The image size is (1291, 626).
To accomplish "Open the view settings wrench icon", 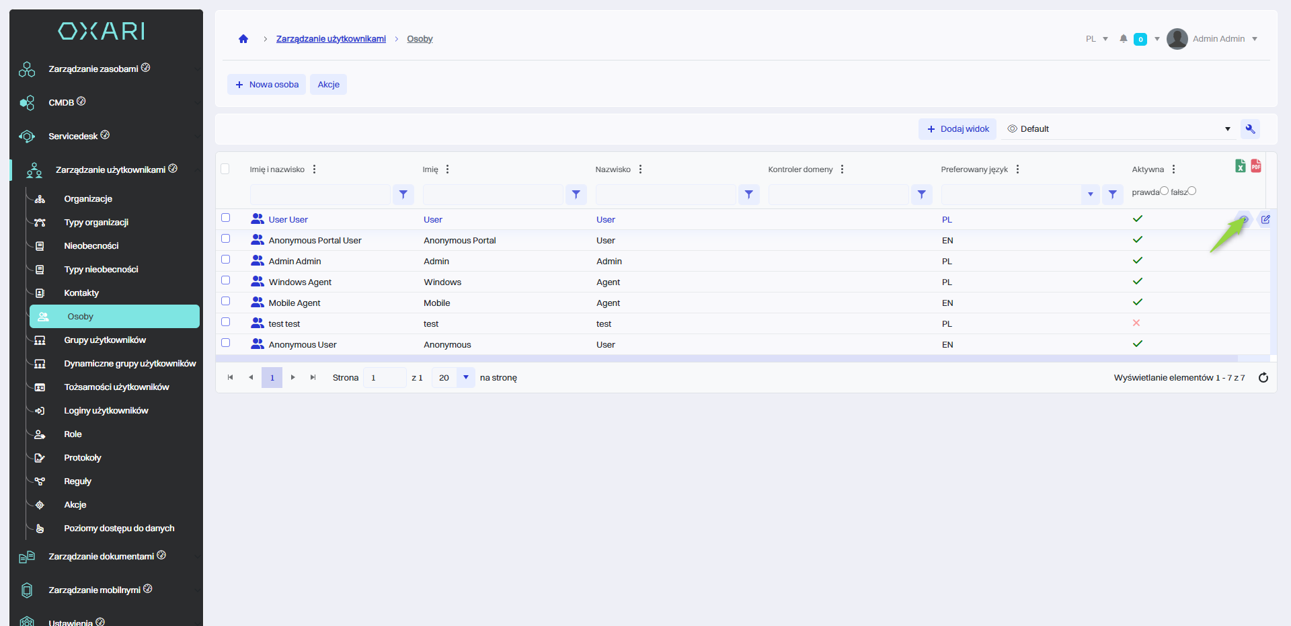I will [1250, 129].
